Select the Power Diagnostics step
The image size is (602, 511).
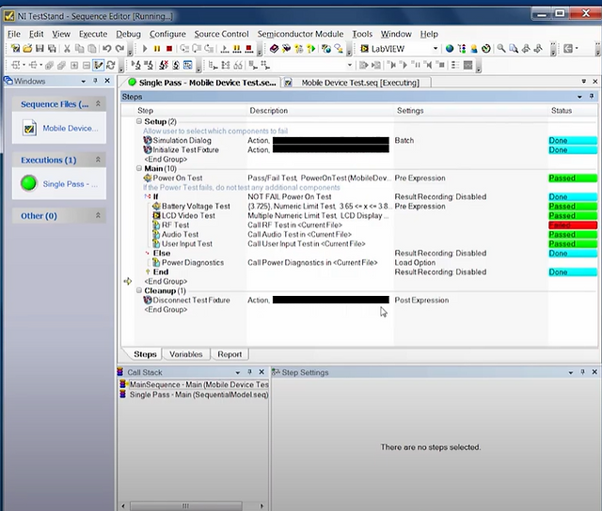pos(193,263)
